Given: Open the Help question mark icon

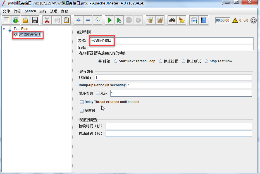Looking at the screenshot, I should click(x=204, y=20).
